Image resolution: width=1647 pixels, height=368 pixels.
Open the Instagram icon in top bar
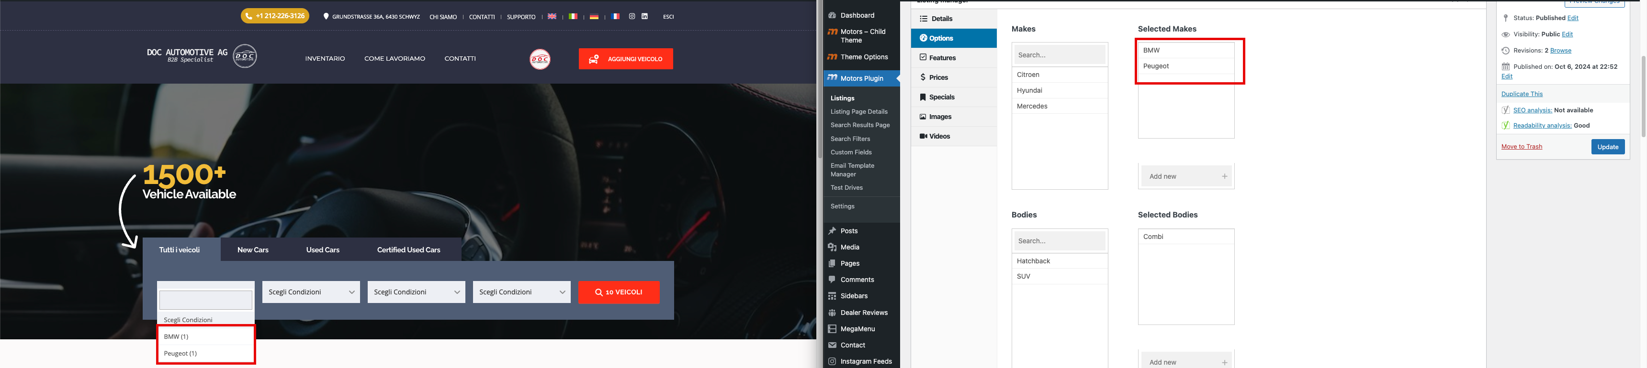click(x=632, y=17)
